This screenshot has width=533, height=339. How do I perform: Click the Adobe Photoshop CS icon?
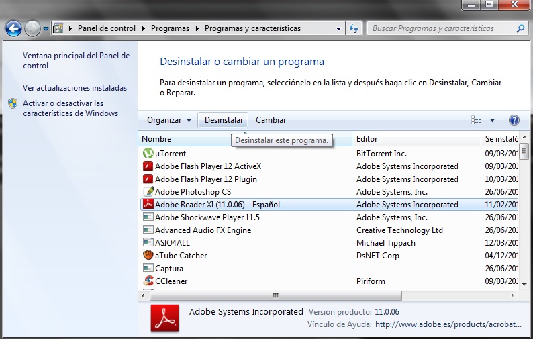[x=148, y=192]
